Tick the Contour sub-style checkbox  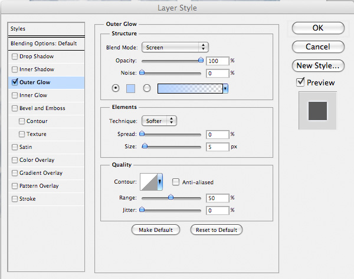[x=22, y=121]
